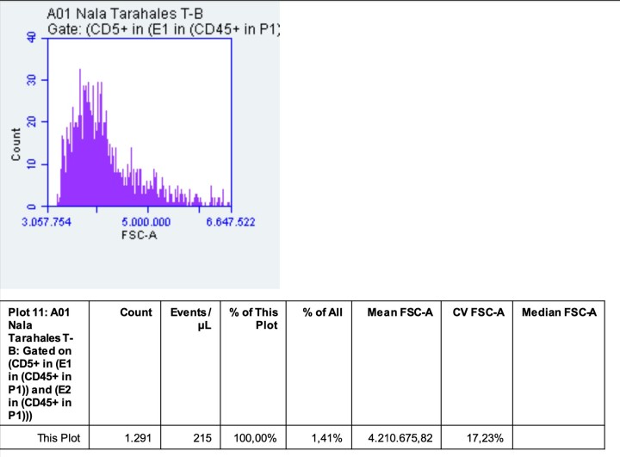Viewport: 620px width, 457px height.
Task: Click the Median FSC-A column header
Action: [x=560, y=312]
